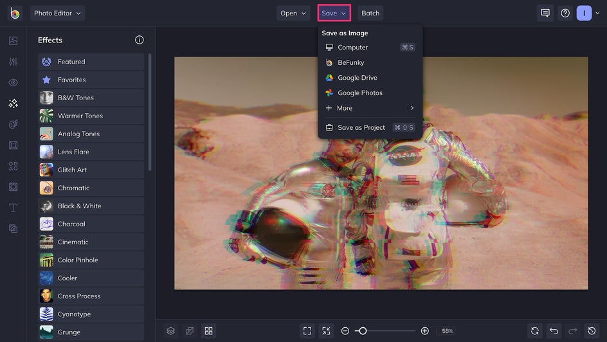The image size is (607, 342).
Task: Expand the Open dropdown
Action: [293, 13]
